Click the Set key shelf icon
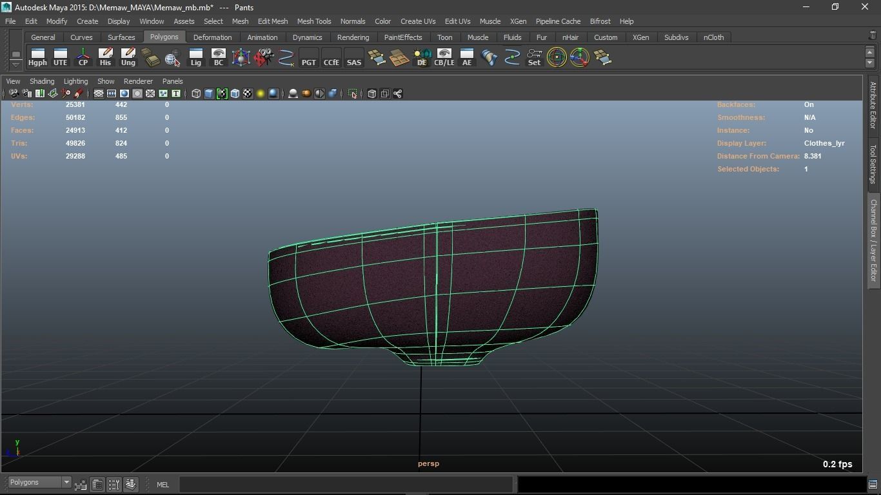Viewport: 881px width, 495px height. (x=534, y=57)
